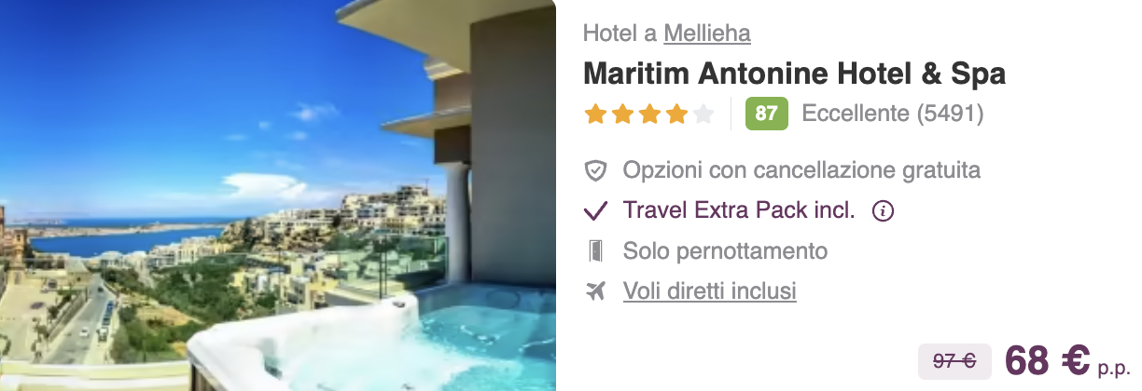Screen dimensions: 1142x391
Task: Click the fourth gold rating star
Action: point(677,114)
